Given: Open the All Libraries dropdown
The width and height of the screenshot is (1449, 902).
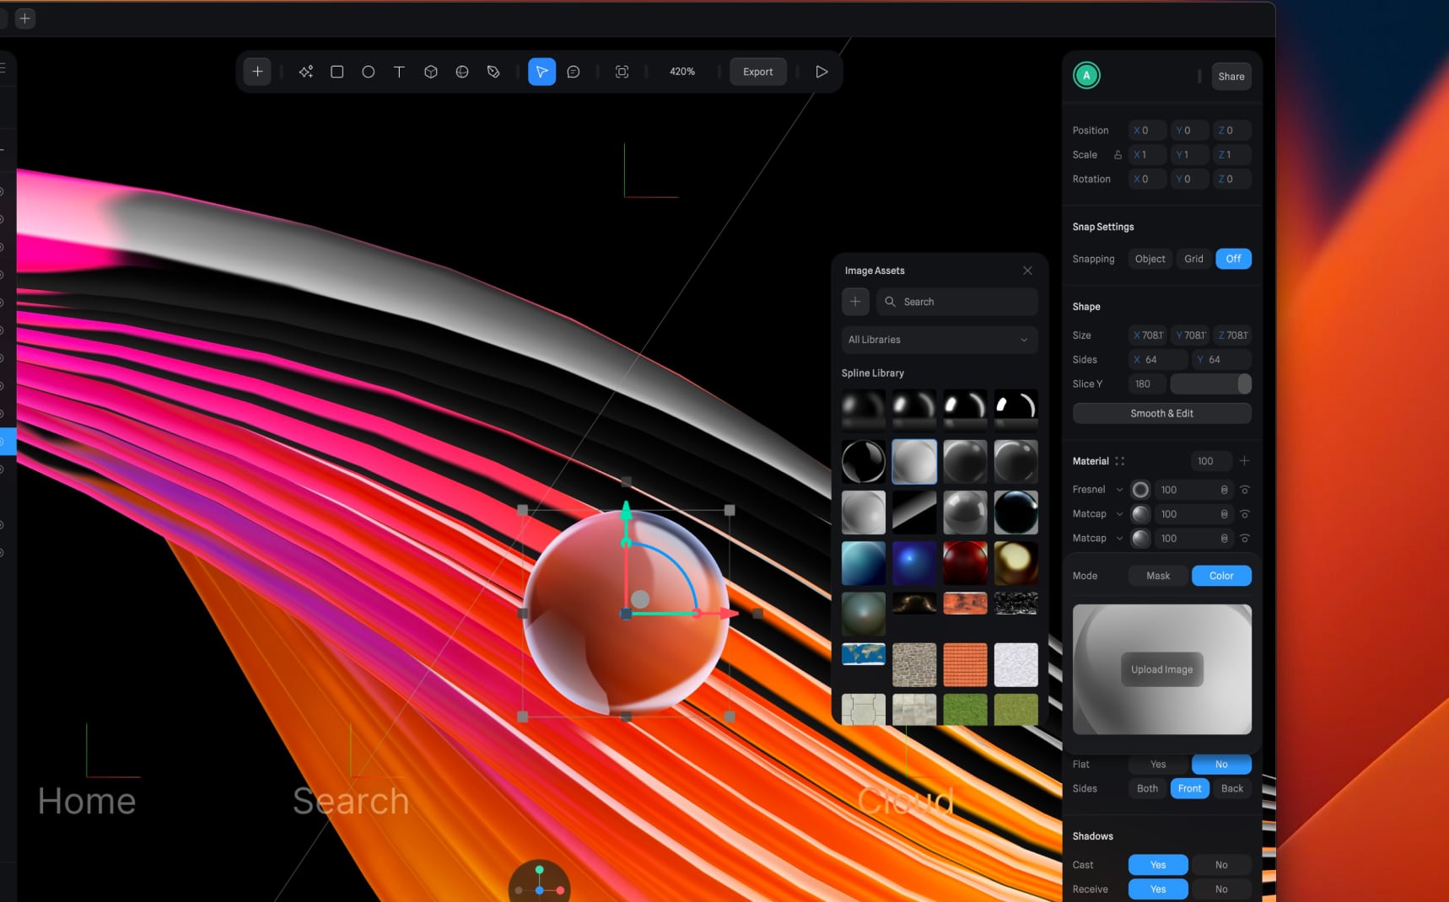Looking at the screenshot, I should coord(938,340).
